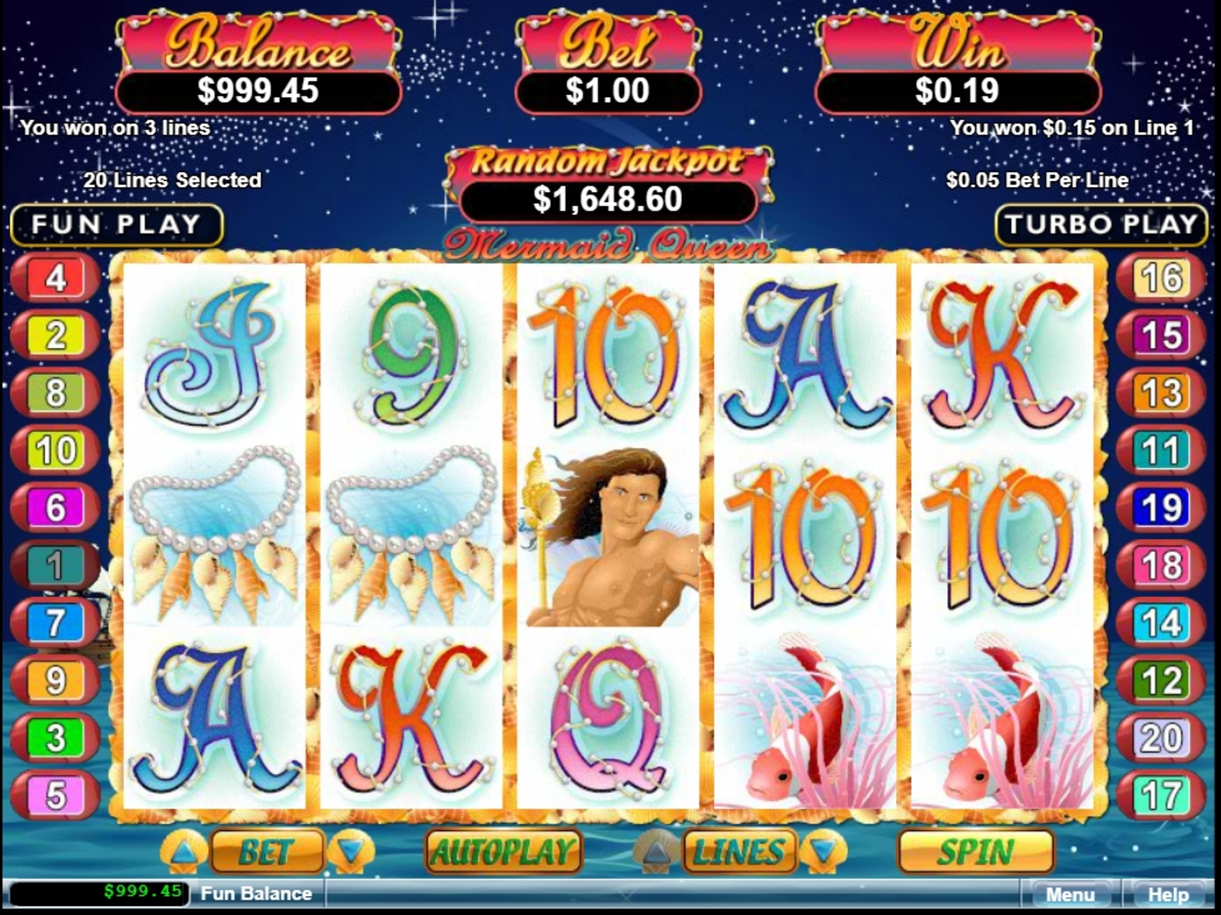Open the Help item
Viewport: 1221px width, 915px height.
click(x=1168, y=895)
